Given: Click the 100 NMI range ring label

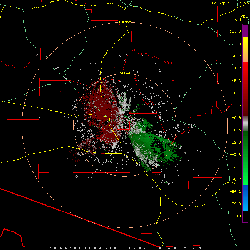Looking at the screenshot, I should pyautogui.click(x=125, y=22).
